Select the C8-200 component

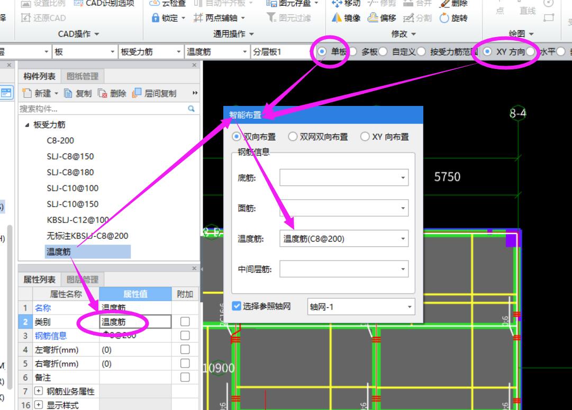pos(60,140)
